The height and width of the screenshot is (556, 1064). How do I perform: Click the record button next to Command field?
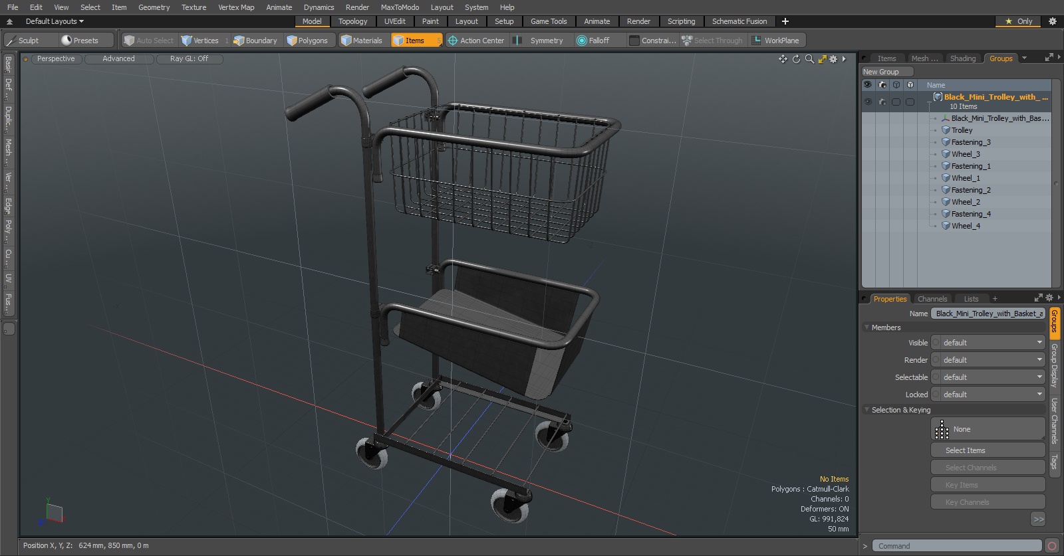click(x=1052, y=546)
